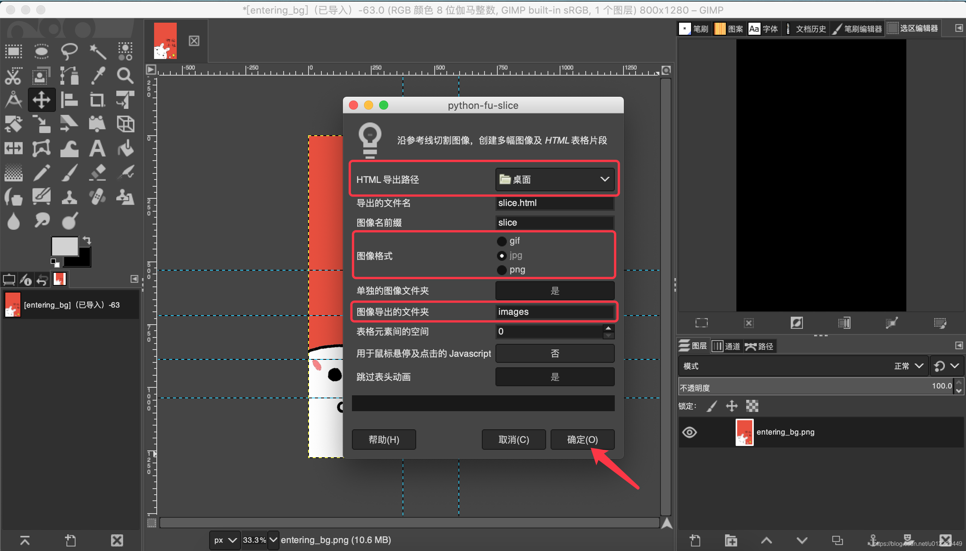
Task: Select the Move tool in toolbox
Action: 41,100
